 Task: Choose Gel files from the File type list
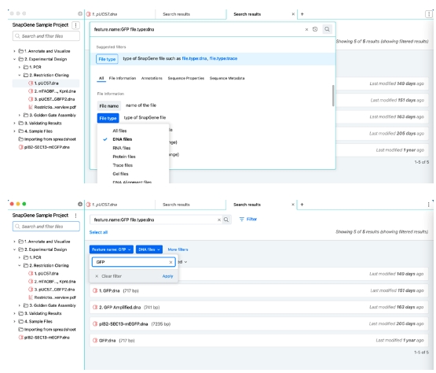click(x=120, y=174)
